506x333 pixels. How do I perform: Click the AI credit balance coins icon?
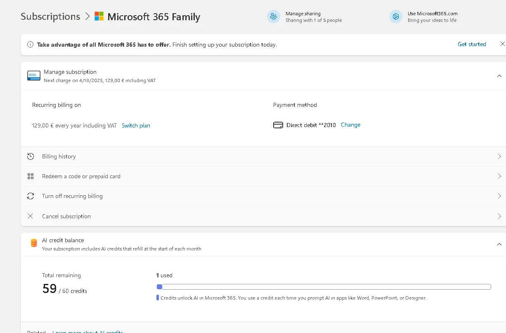point(34,243)
